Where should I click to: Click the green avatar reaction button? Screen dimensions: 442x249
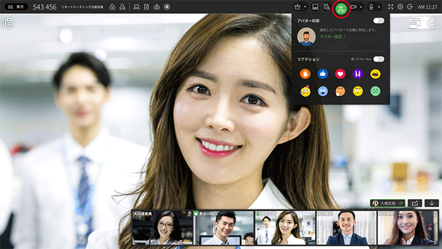[341, 9]
